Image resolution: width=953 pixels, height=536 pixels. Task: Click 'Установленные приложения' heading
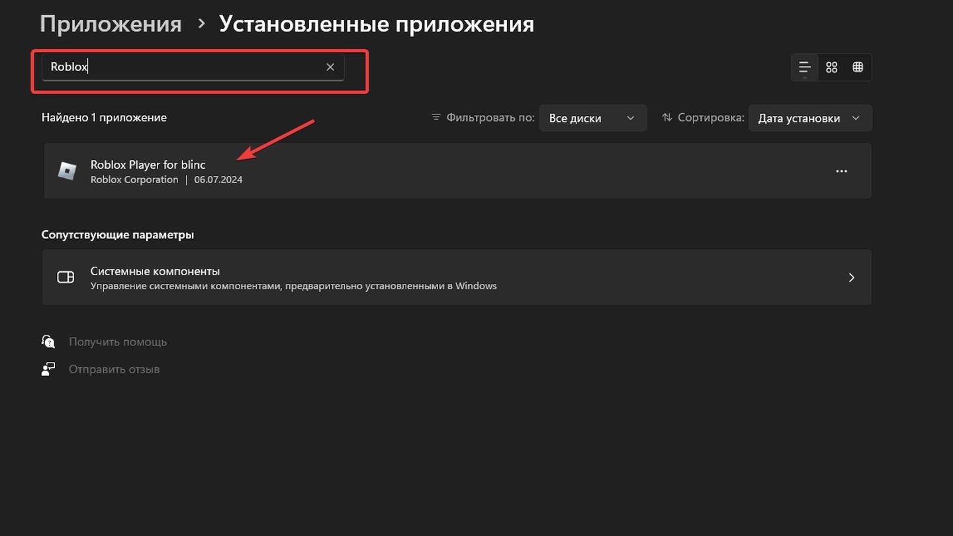coord(377,24)
